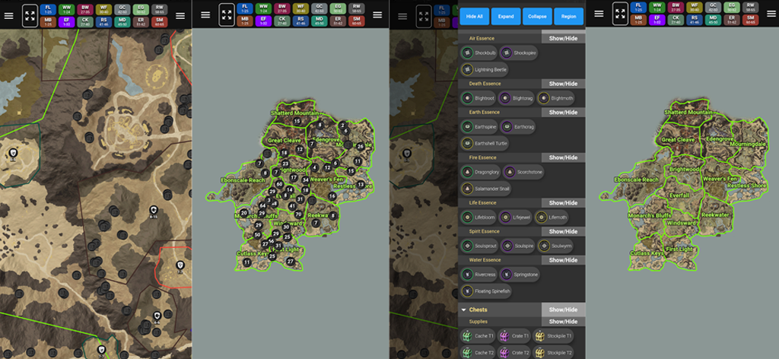Image resolution: width=779 pixels, height=359 pixels.
Task: Click the blue Region button
Action: point(568,17)
